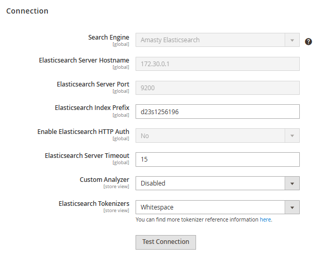This screenshot has height=258, width=317.
Task: Click the Elasticsearch Server Port field
Action: tap(217, 88)
